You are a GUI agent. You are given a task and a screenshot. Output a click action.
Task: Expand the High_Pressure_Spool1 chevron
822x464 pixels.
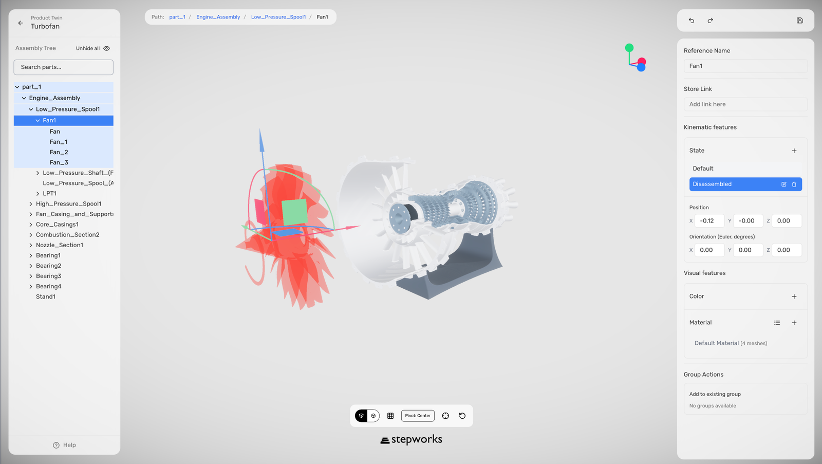[x=31, y=204]
